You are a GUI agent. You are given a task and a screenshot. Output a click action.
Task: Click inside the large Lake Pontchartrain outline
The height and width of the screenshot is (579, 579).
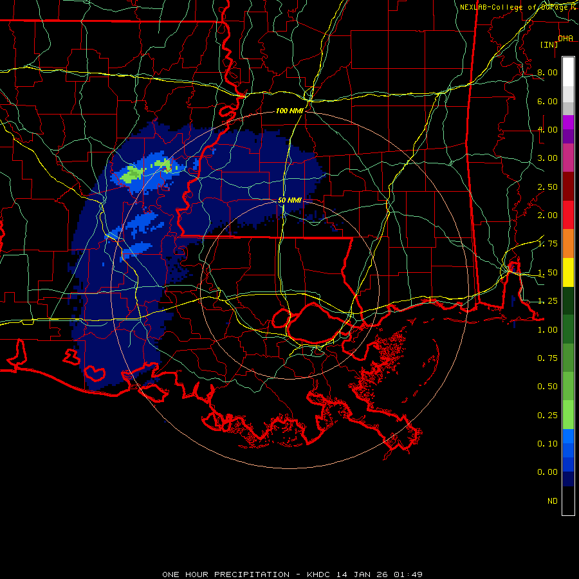point(314,323)
